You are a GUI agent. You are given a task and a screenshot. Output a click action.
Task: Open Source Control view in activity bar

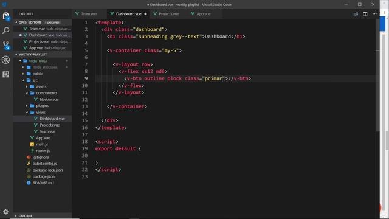coord(5,45)
